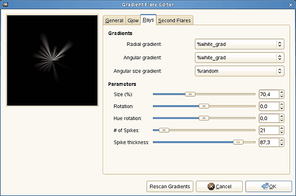Decrease # of Spikes with down arrow

[x=282, y=132]
